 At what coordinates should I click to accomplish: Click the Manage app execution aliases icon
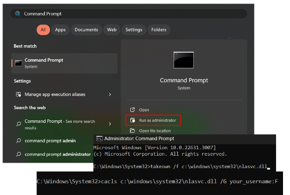tap(18, 95)
